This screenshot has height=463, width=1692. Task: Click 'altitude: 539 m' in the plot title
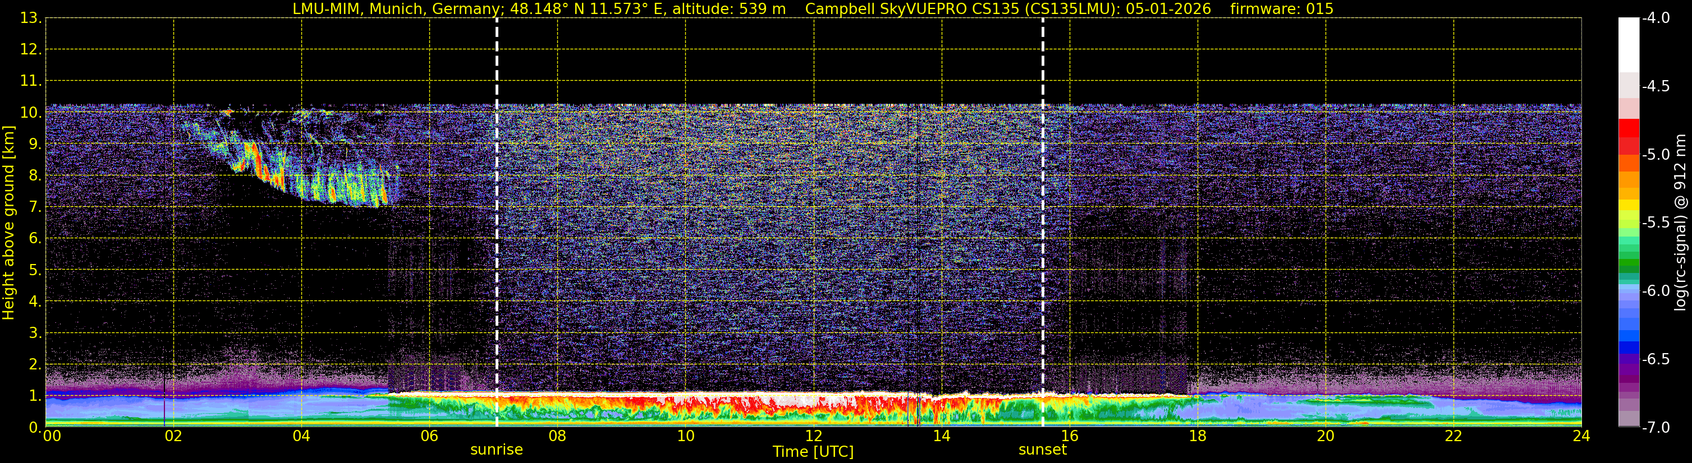click(x=728, y=9)
